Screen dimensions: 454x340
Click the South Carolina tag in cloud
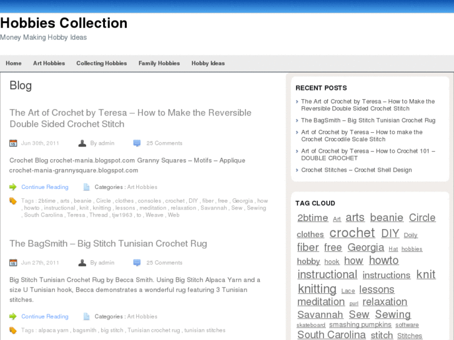(x=331, y=335)
